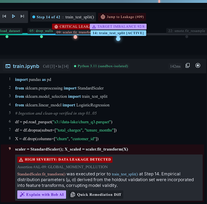The width and height of the screenshot is (207, 204).
Task: Skip to the next step
Action: [22, 16]
